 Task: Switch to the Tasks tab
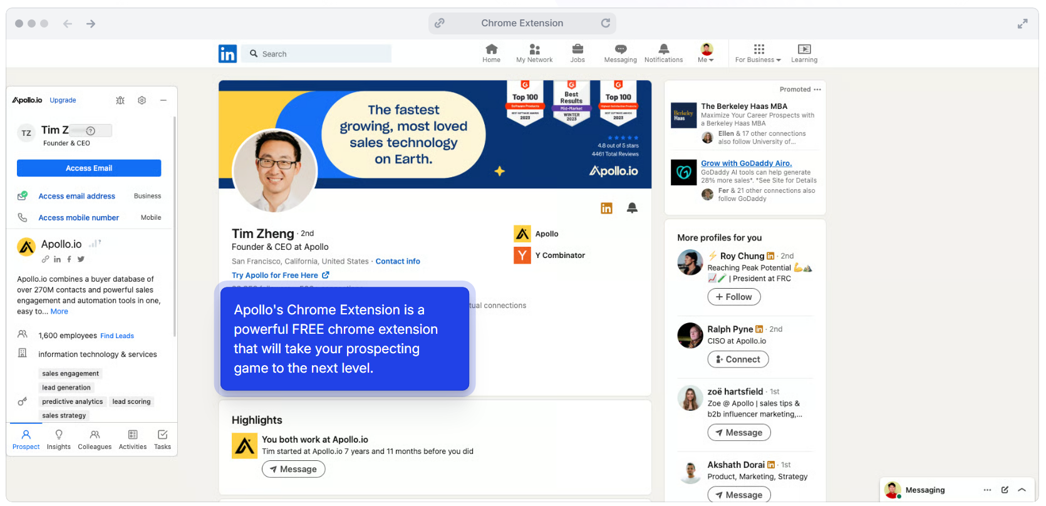[x=163, y=439]
